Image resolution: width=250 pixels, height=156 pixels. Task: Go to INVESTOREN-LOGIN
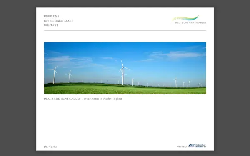tap(59, 21)
